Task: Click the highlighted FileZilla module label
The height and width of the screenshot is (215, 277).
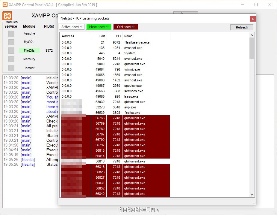Action: [x=29, y=50]
